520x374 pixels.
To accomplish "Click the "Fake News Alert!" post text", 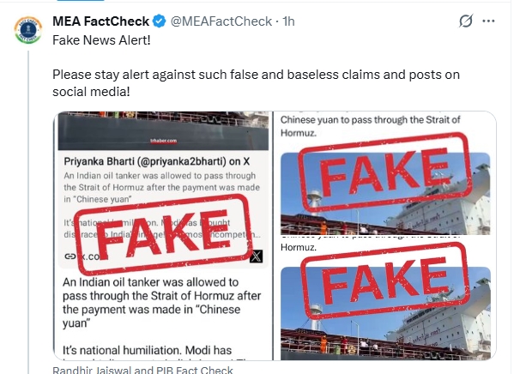I will point(102,40).
